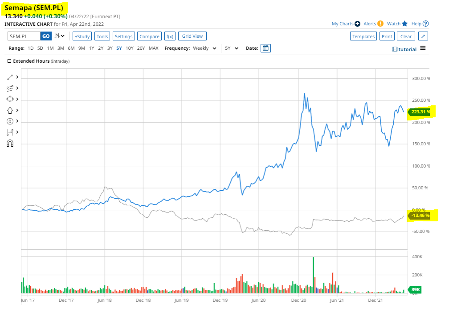Expand the line tool submenu arrow
This screenshot has width=453, height=320.
[x=17, y=77]
